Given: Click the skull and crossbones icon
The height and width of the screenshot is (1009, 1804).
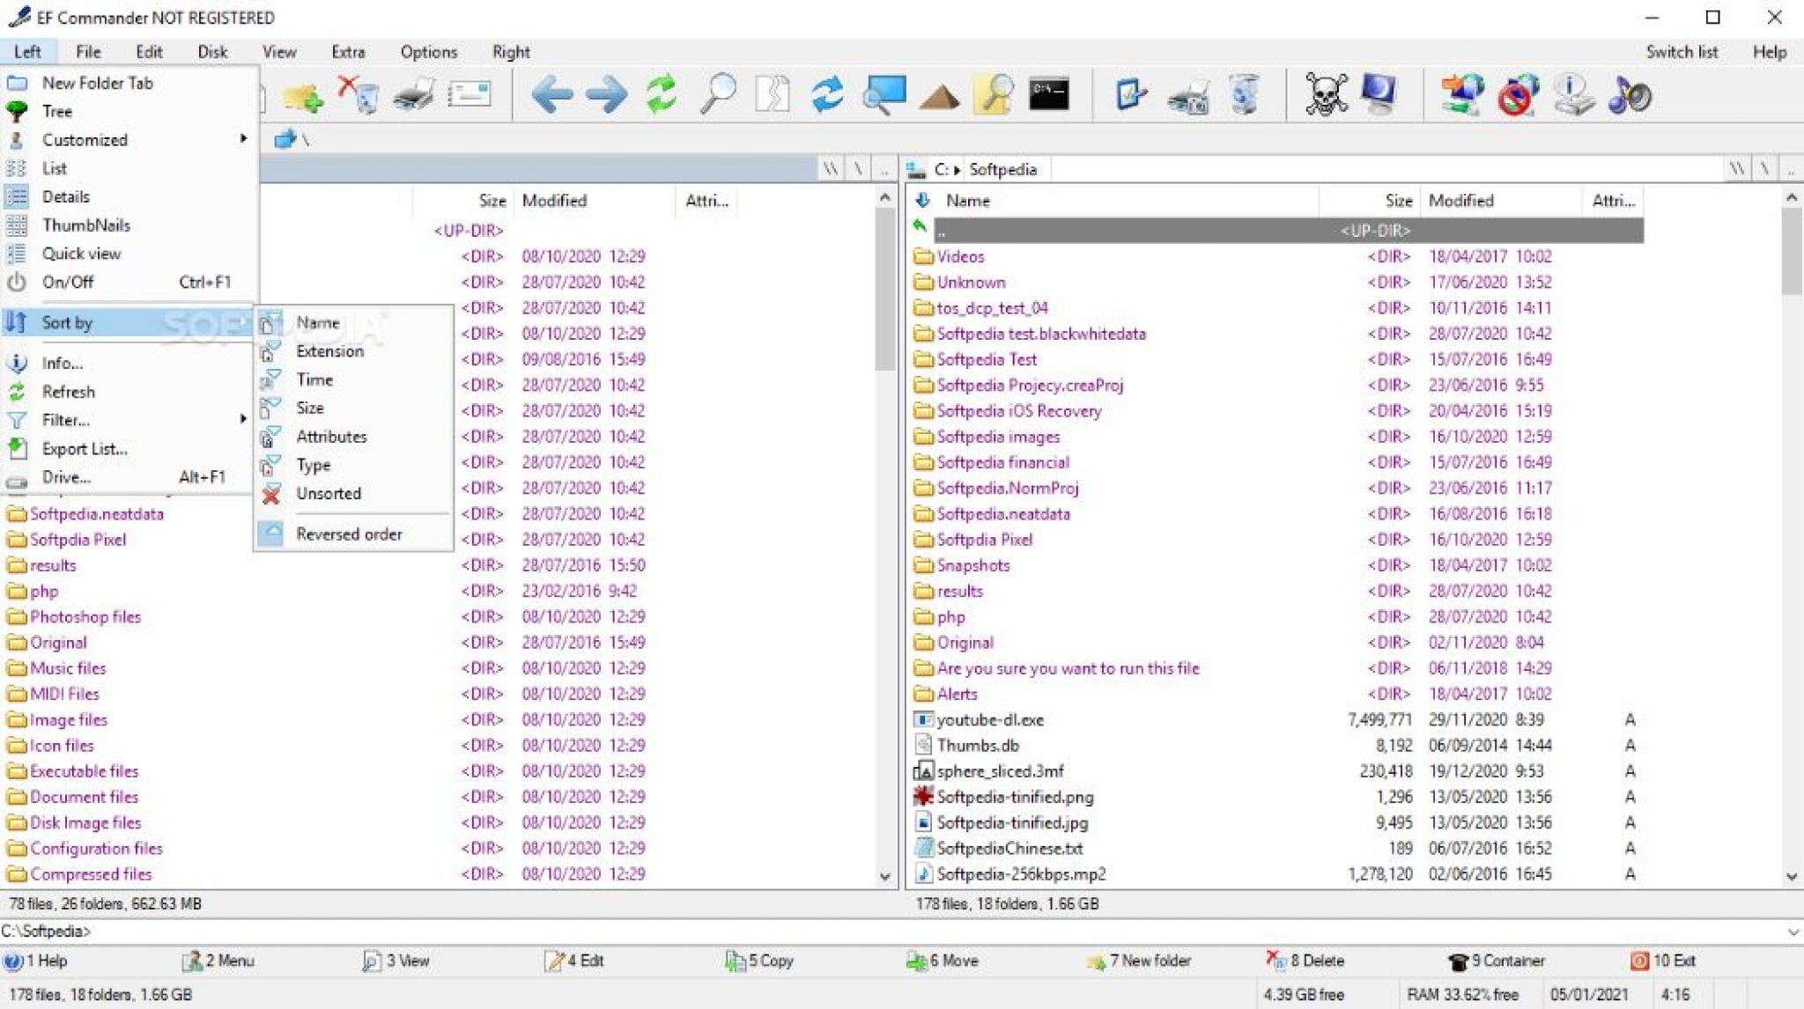Looking at the screenshot, I should click(x=1326, y=95).
